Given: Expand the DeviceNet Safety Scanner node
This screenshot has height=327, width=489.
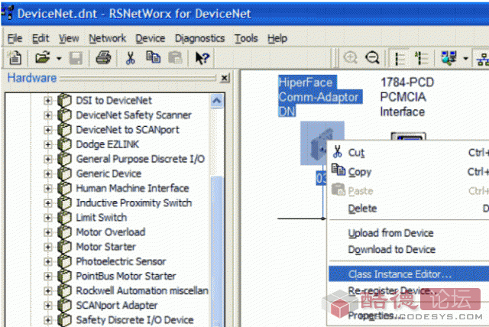Looking at the screenshot, I should (x=48, y=115).
